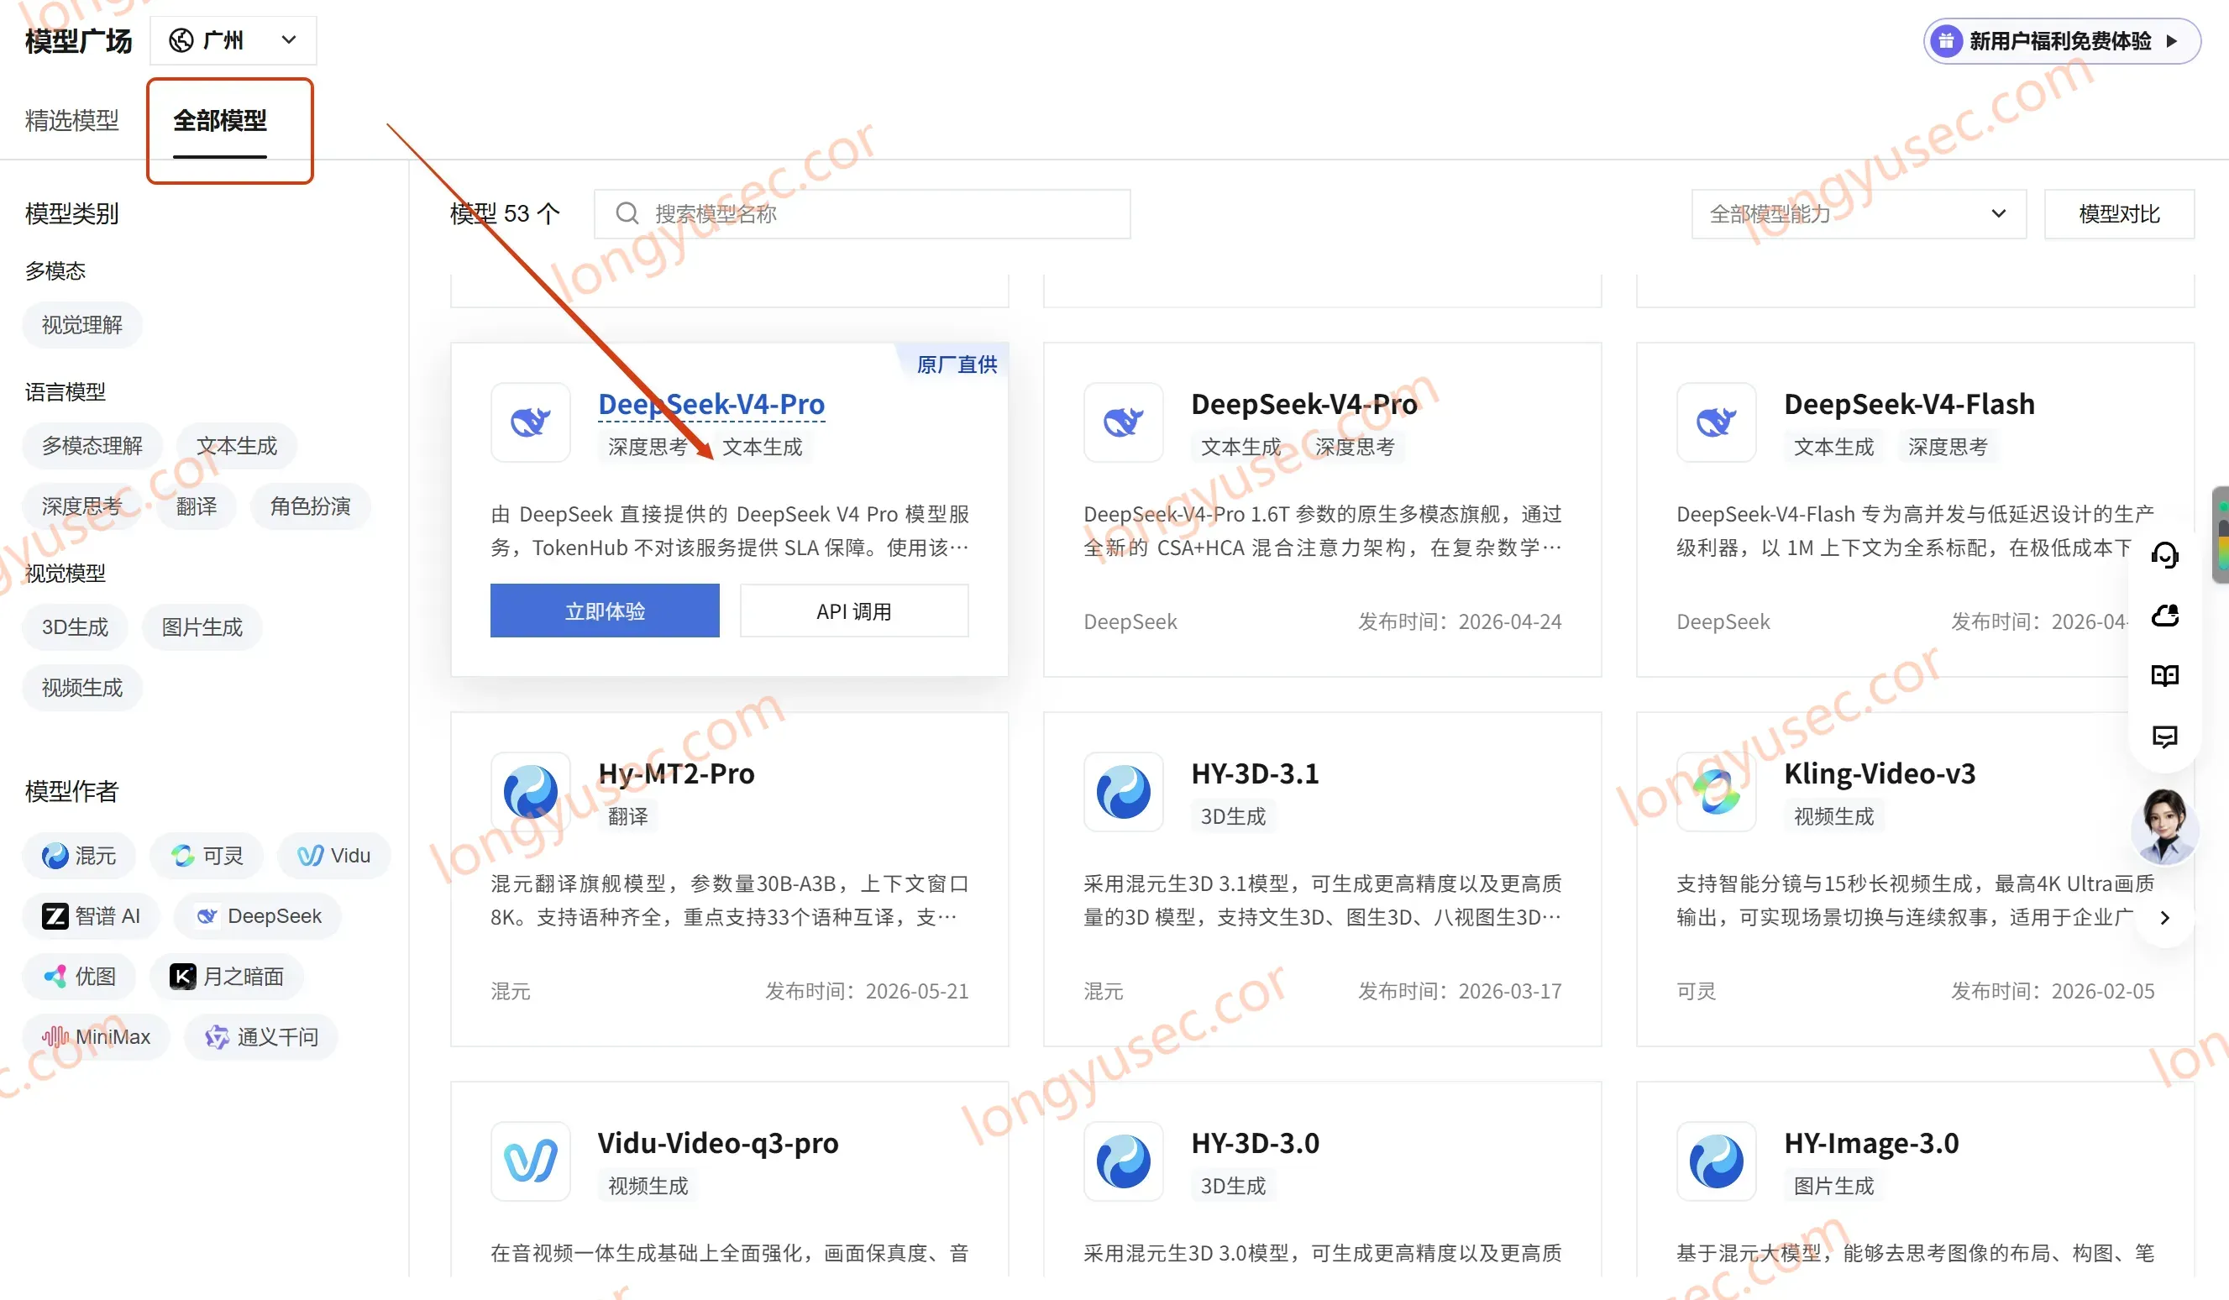Screen dimensions: 2229x1300
Task: Click the Vidu-Video-q3-pro model logo
Action: pos(531,1161)
